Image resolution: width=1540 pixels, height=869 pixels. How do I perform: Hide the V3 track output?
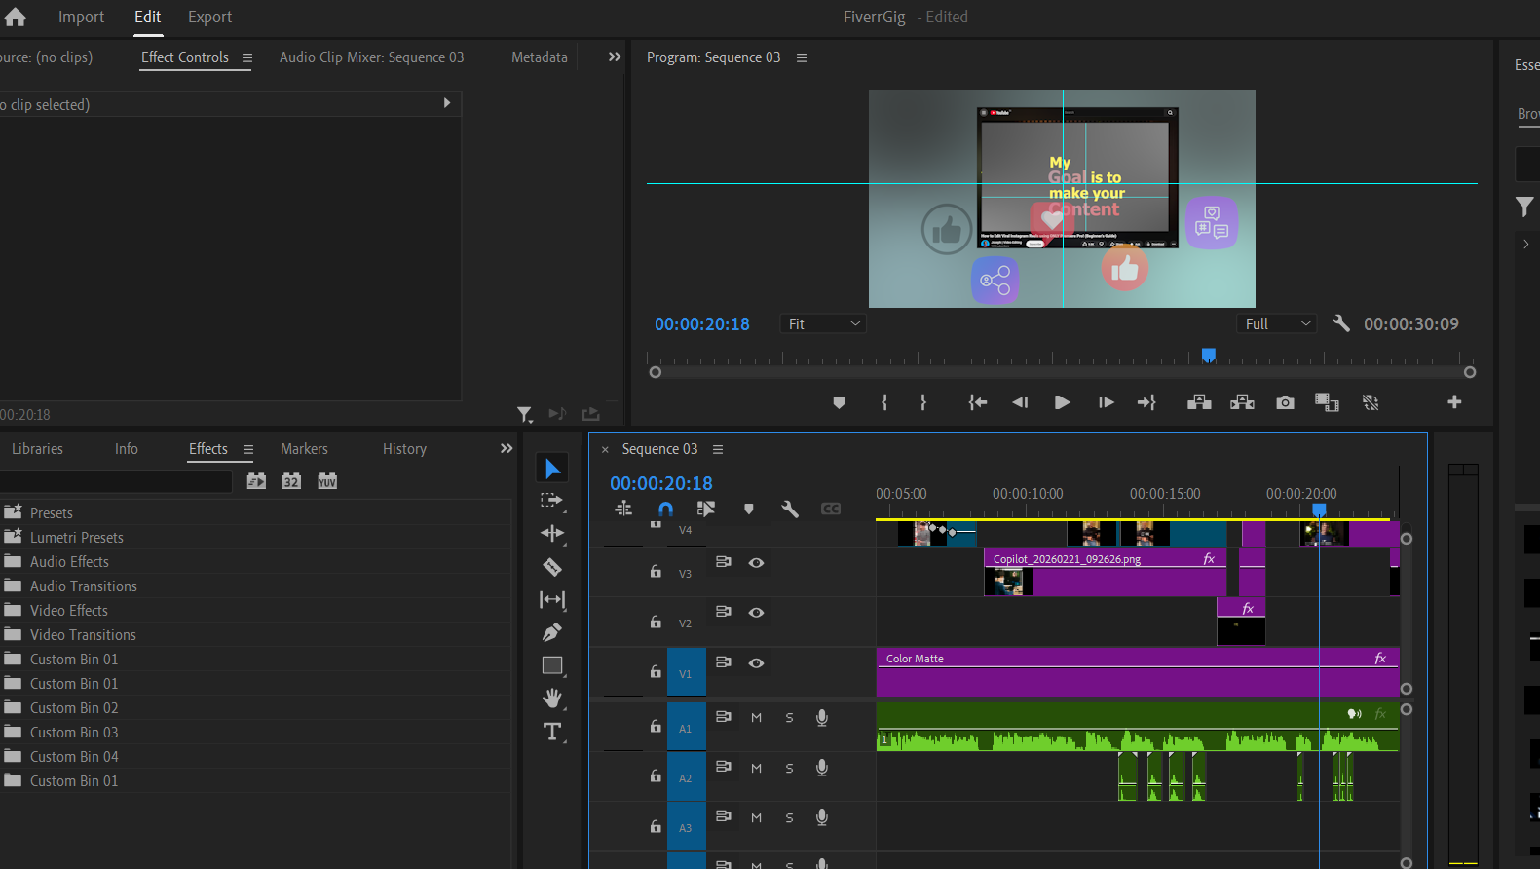[756, 563]
